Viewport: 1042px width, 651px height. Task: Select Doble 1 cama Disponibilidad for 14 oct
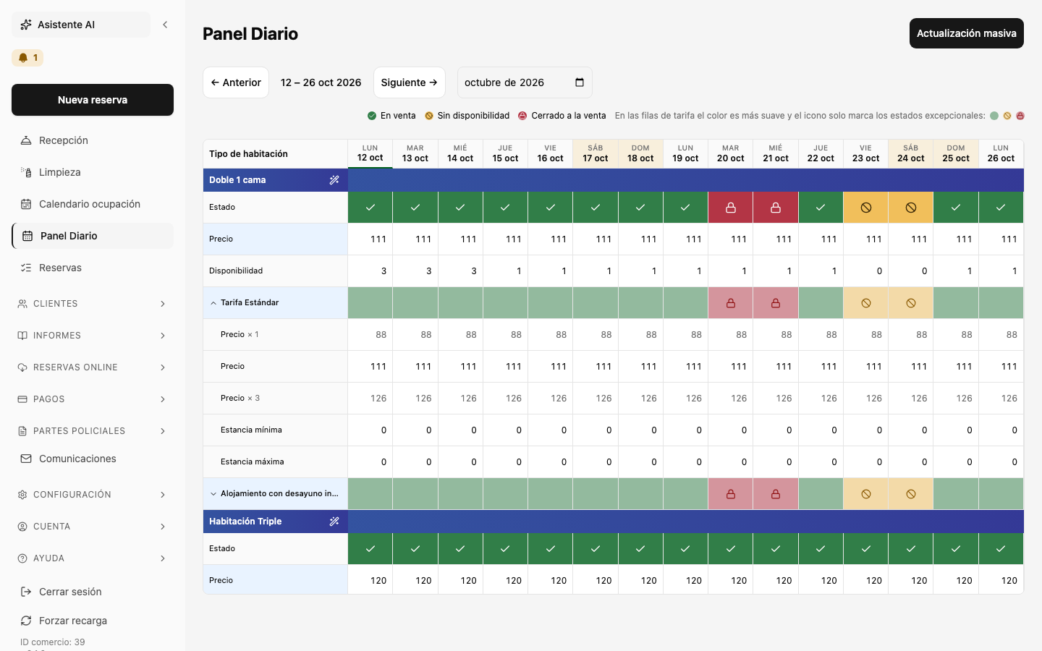click(x=460, y=271)
